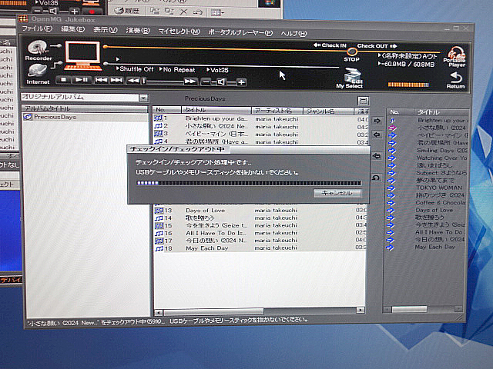Click the track list horizontal scrollbar
493x369 pixels.
213,311
